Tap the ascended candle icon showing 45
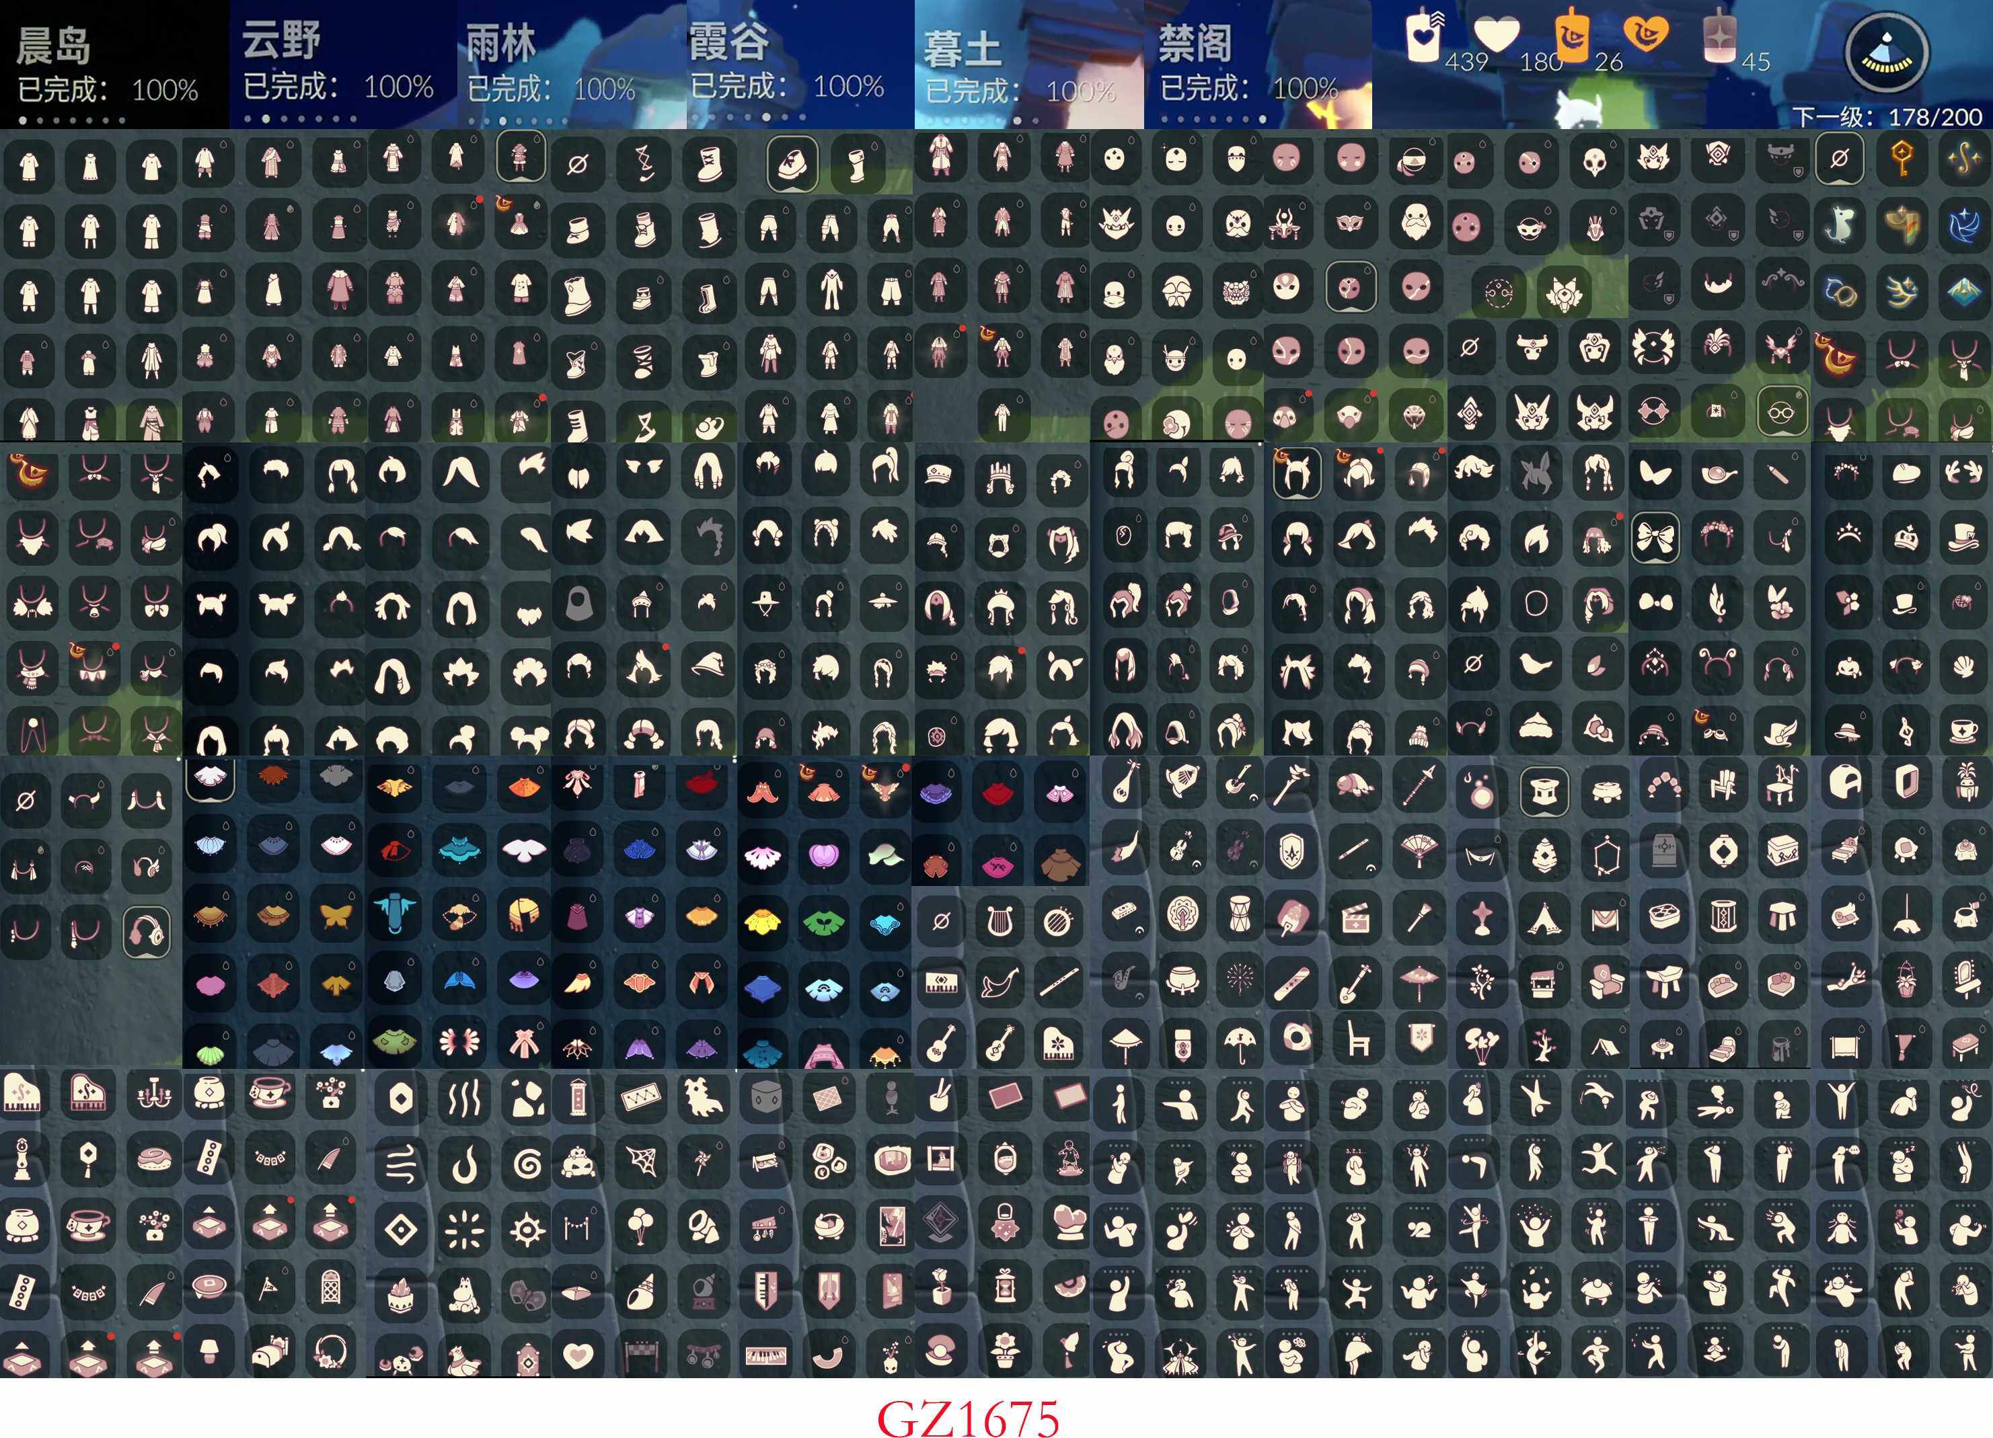The height and width of the screenshot is (1438, 1993). point(1718,35)
